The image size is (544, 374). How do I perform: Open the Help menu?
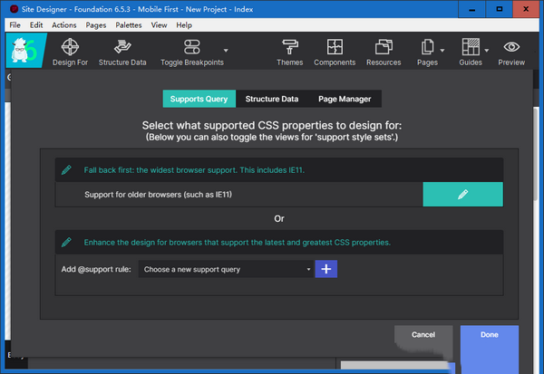pyautogui.click(x=184, y=25)
